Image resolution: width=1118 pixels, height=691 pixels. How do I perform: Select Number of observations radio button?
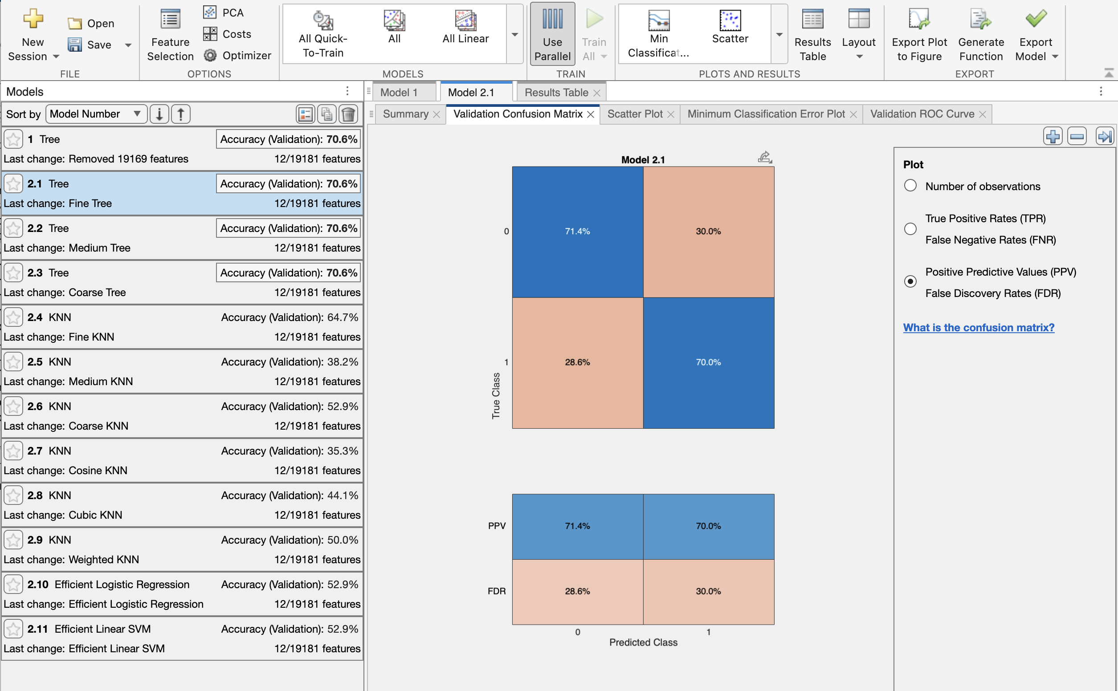point(910,186)
